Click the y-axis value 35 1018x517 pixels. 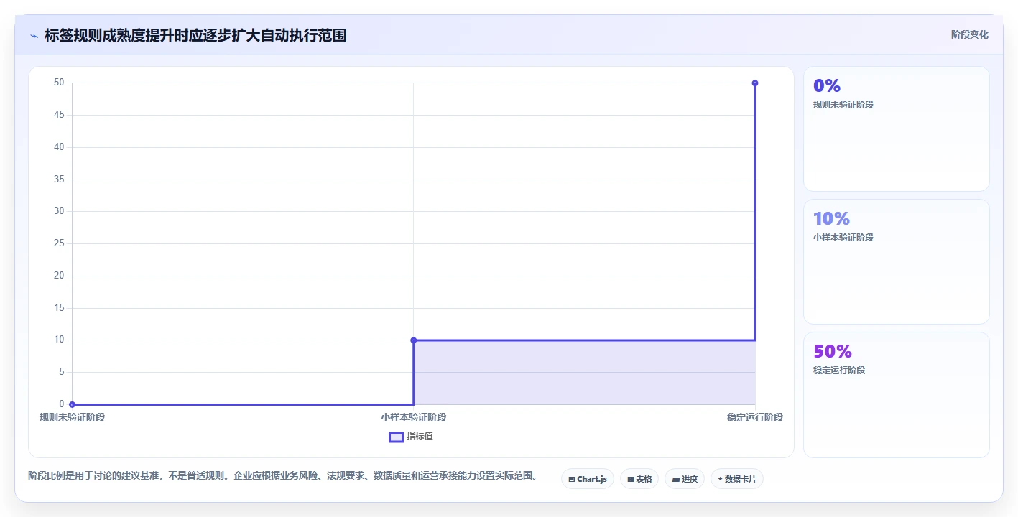click(59, 180)
